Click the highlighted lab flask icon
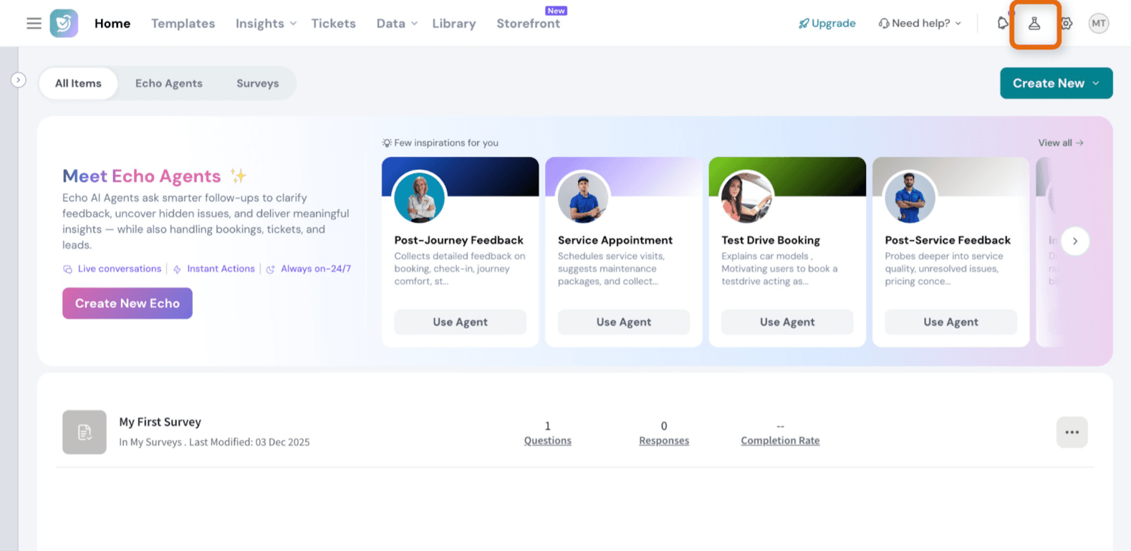Screen dimensions: 1131x551 1034,24
